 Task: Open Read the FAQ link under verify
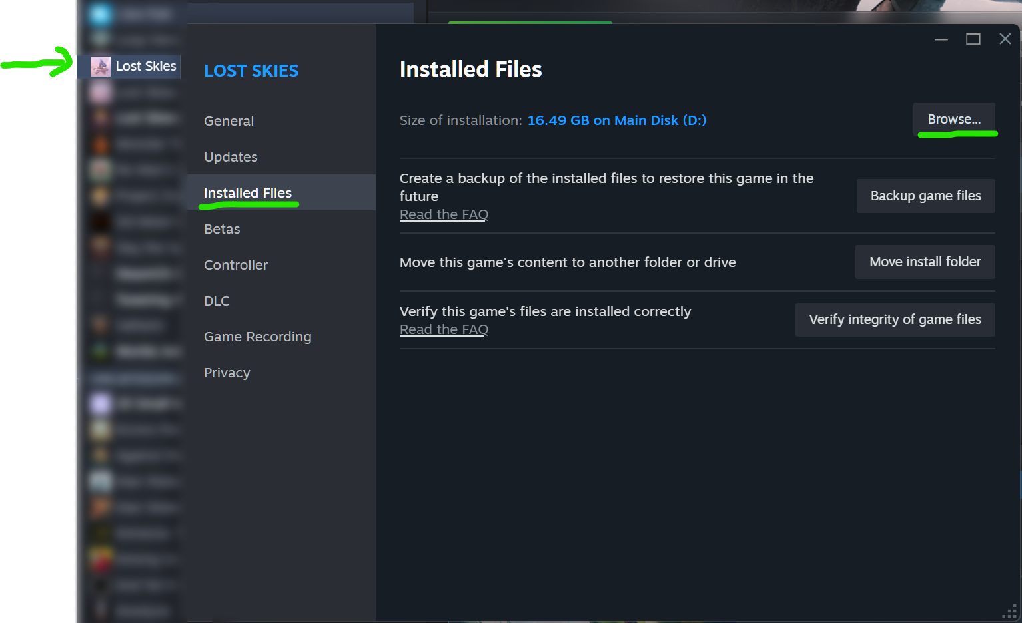[x=444, y=329]
